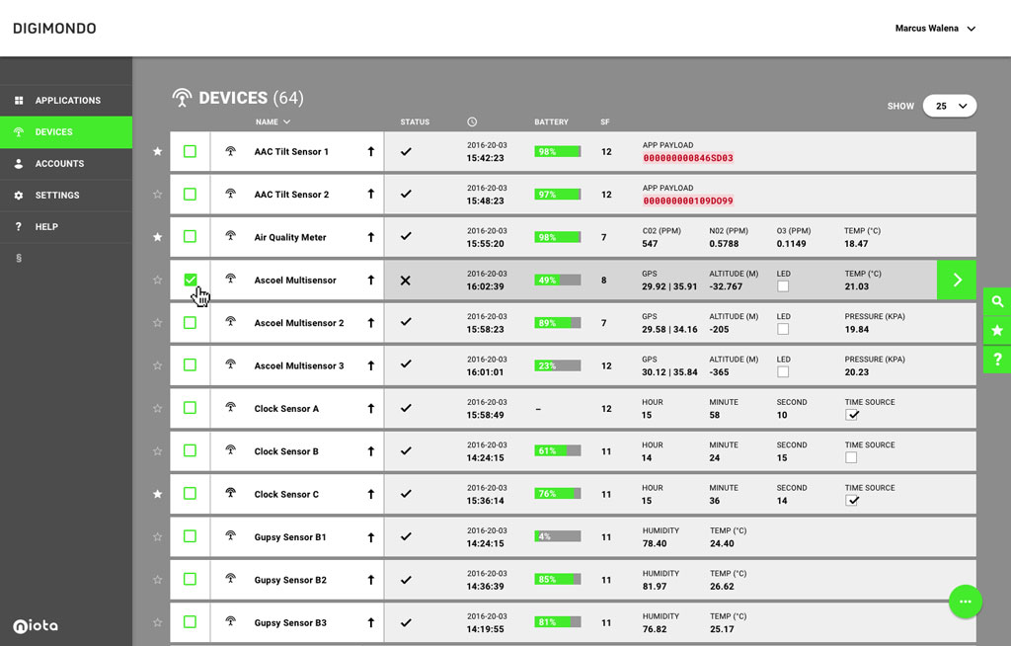Click antenna icon of Air Quality Meter
1011x646 pixels.
point(230,237)
